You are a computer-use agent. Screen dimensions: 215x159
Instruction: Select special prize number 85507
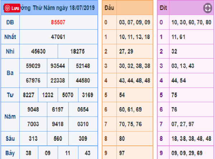58,22
